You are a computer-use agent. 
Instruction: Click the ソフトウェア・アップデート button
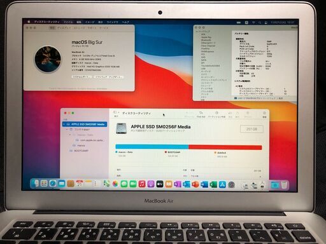(108, 77)
